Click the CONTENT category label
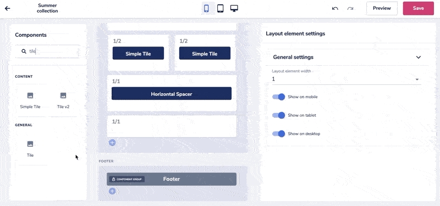The height and width of the screenshot is (206, 440). (24, 77)
